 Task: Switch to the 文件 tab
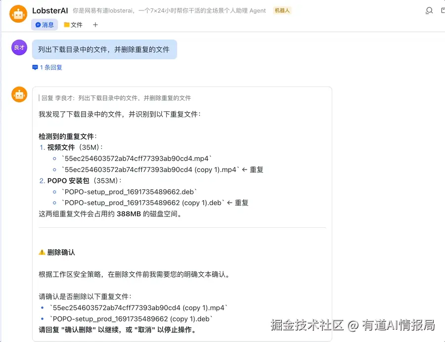[x=73, y=24]
